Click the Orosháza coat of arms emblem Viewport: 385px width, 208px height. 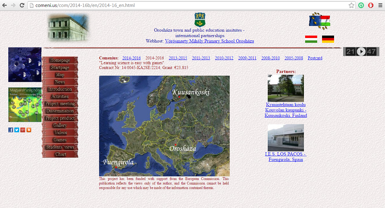[200, 20]
